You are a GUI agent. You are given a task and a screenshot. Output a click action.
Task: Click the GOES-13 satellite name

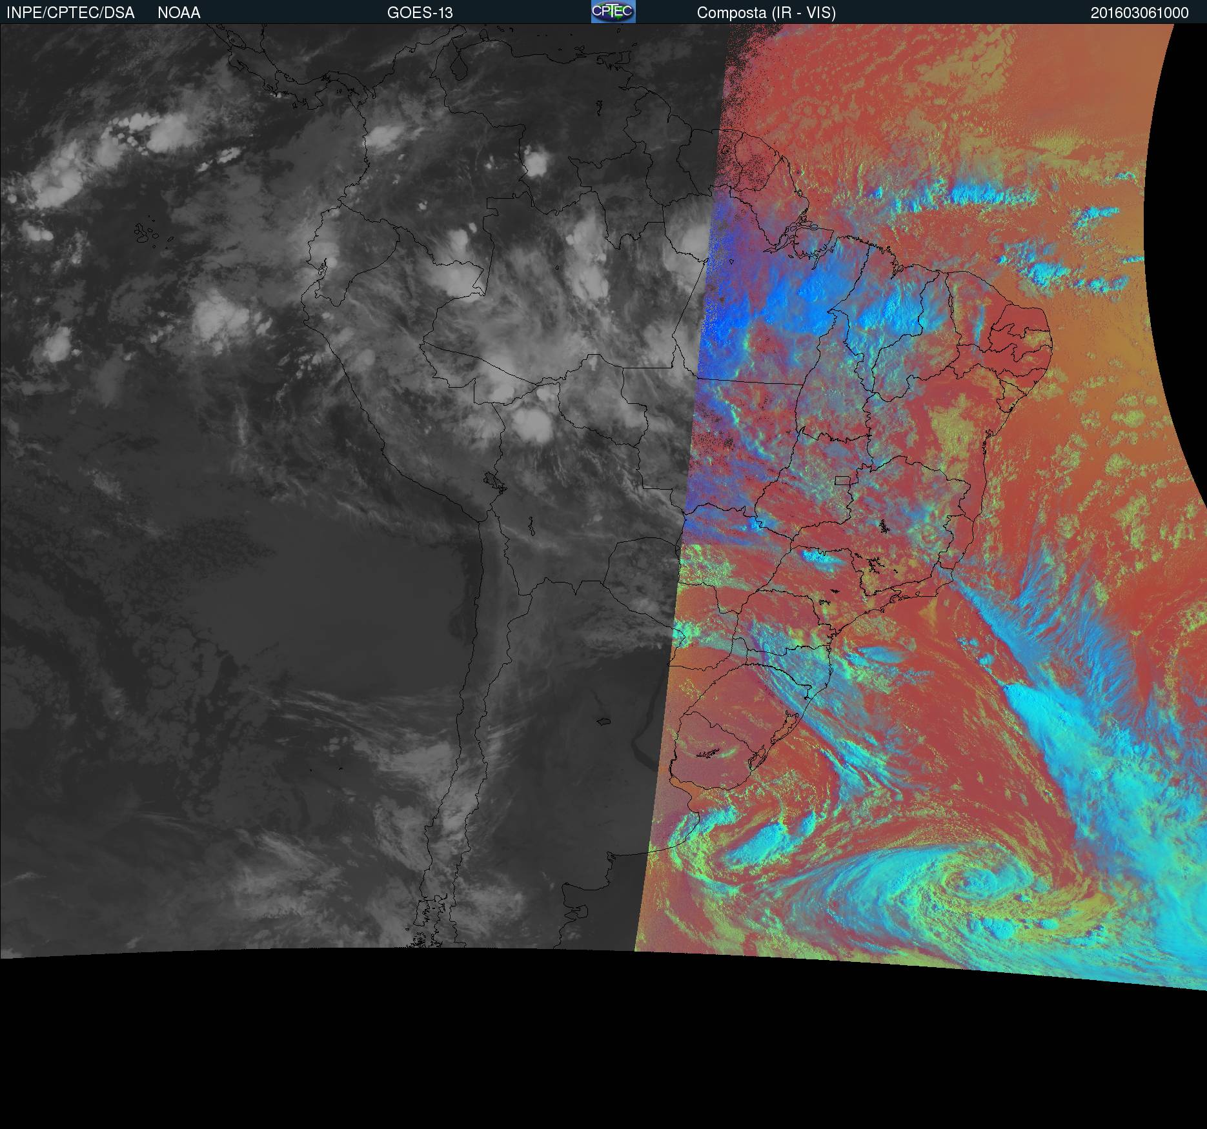point(420,13)
